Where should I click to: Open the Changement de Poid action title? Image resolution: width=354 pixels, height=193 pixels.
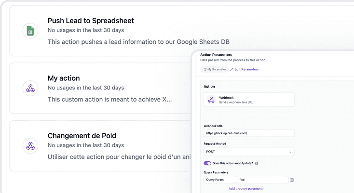click(82, 136)
